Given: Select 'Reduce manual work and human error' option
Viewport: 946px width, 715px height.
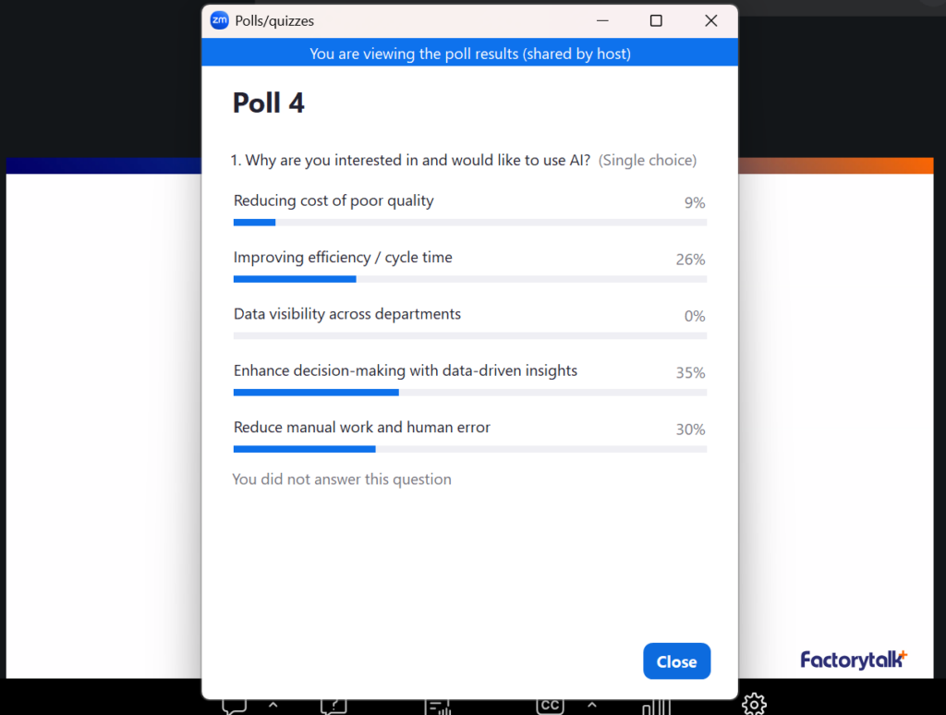Looking at the screenshot, I should [361, 428].
